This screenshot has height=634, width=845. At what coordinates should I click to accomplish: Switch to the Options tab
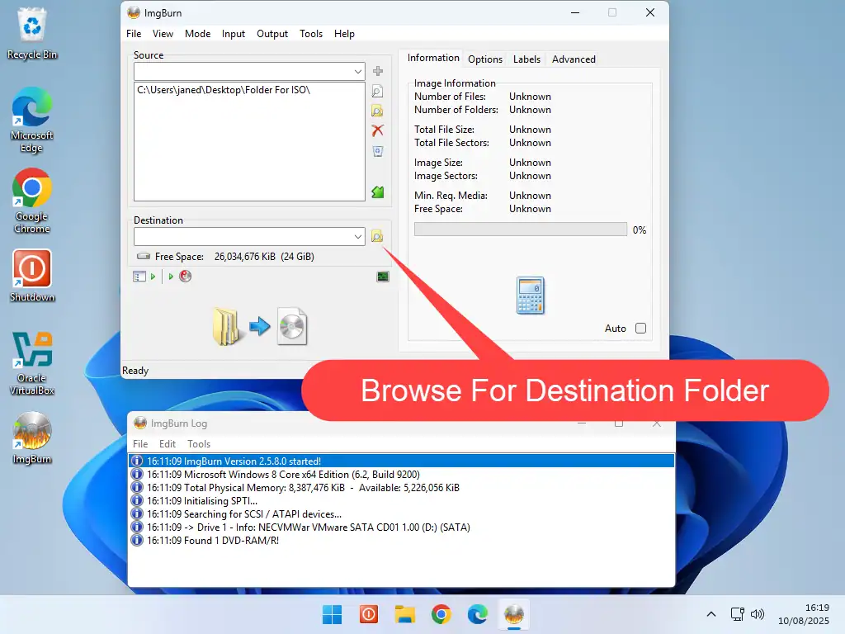pyautogui.click(x=485, y=59)
